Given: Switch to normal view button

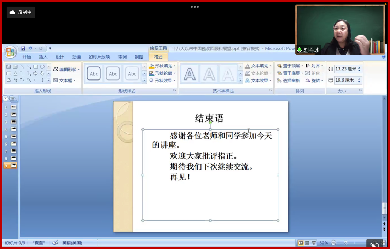Looking at the screenshot, I should coord(301,243).
